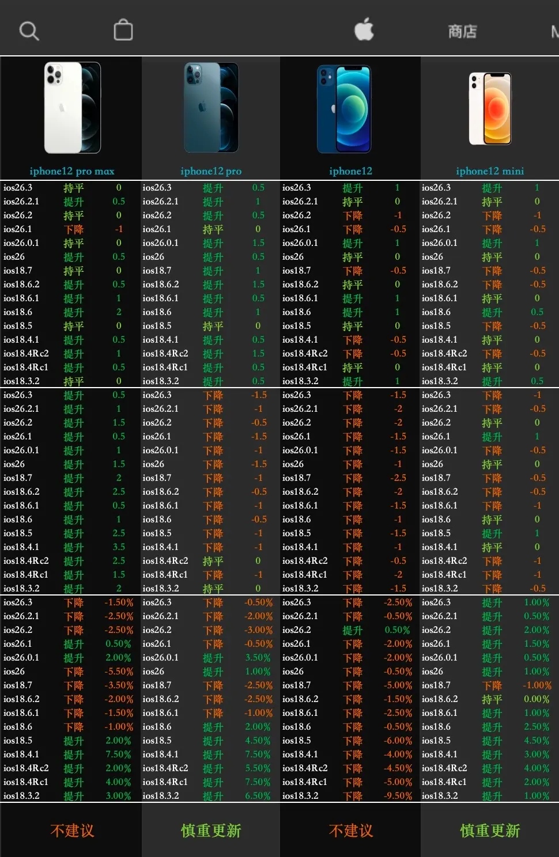
Task: Open the iphone12 pro label
Action: 211,171
